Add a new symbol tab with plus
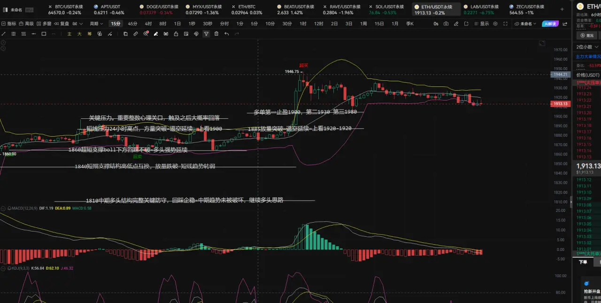Image resolution: width=601 pixels, height=303 pixels. [x=562, y=9]
